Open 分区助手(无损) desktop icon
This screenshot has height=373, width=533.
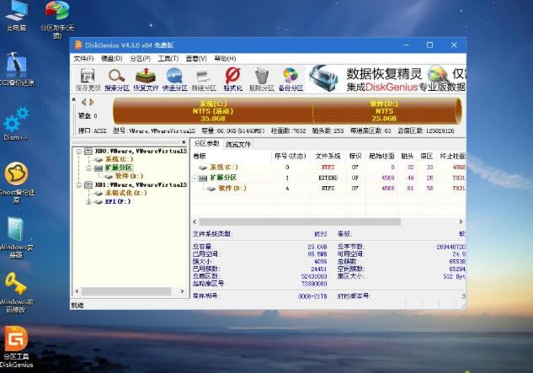coord(57,19)
